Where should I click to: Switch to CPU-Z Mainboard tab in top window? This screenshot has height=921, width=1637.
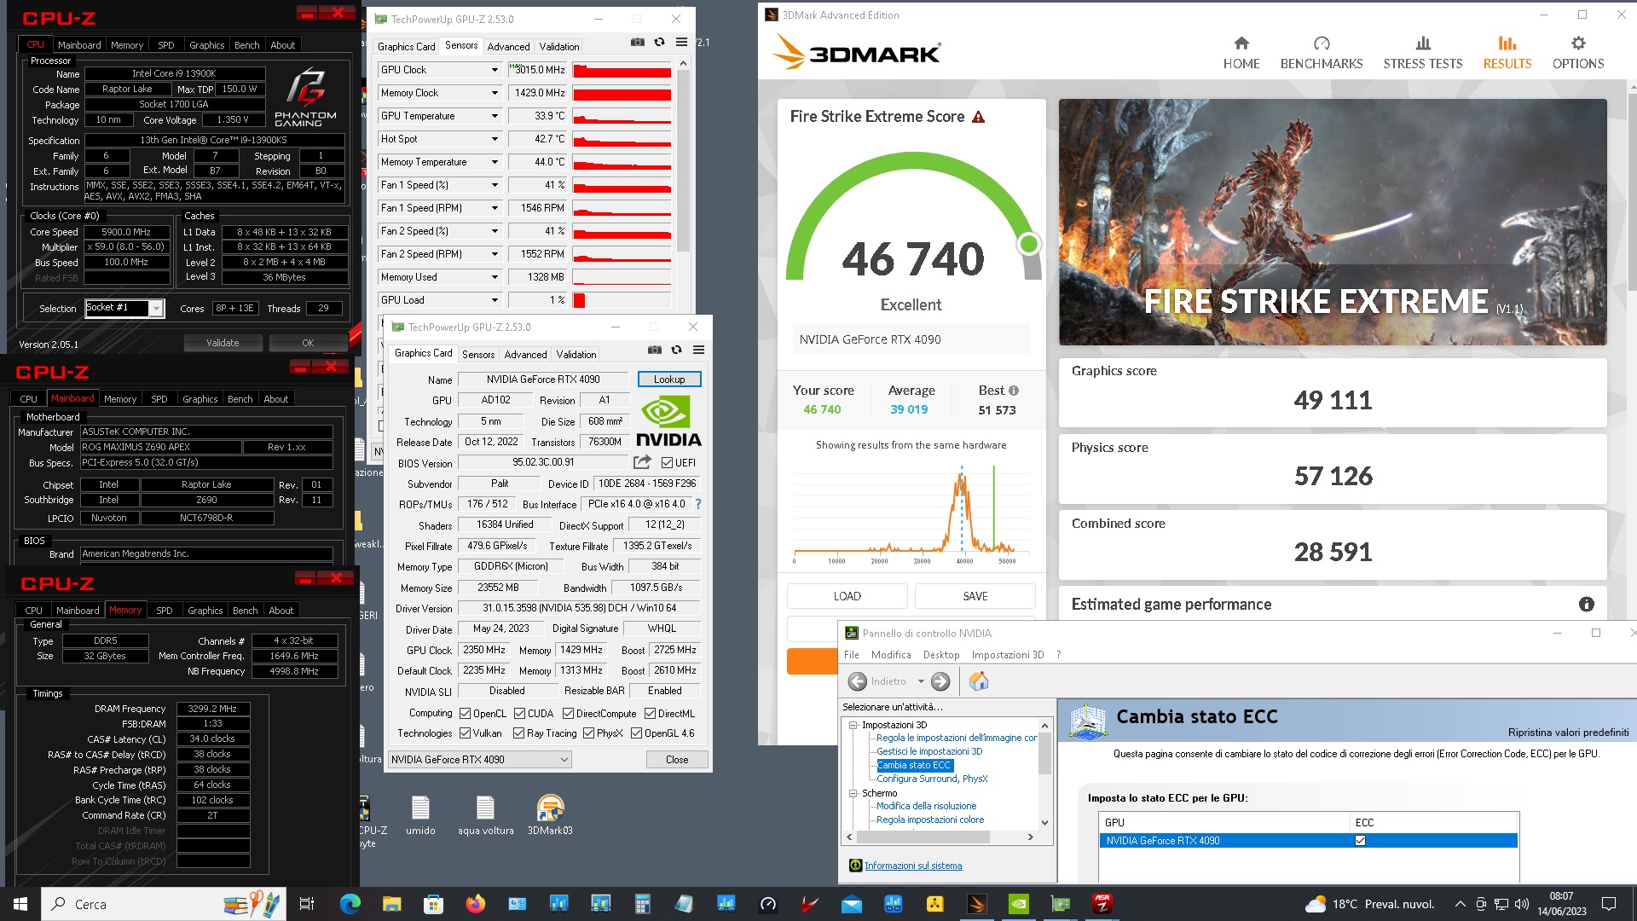[x=79, y=45]
